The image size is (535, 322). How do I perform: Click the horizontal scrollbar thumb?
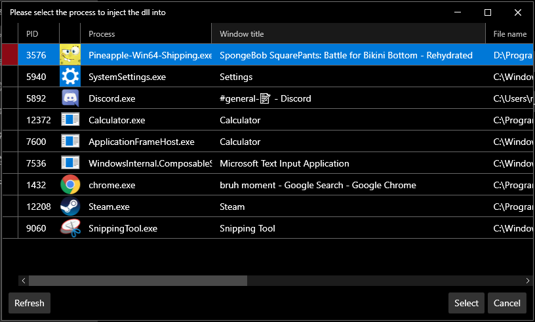click(x=138, y=281)
